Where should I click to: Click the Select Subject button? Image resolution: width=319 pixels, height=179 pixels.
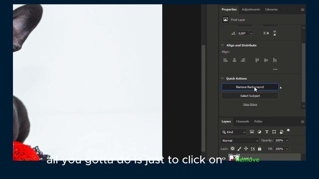[250, 96]
